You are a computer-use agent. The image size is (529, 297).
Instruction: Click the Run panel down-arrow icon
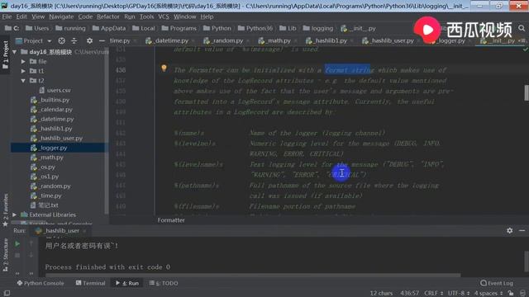pyautogui.click(x=31, y=255)
